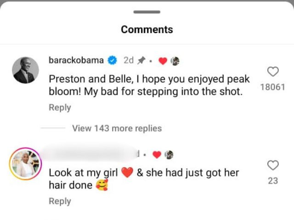Click the 18061 like count
Screen dimensions: 294x220
(x=273, y=87)
